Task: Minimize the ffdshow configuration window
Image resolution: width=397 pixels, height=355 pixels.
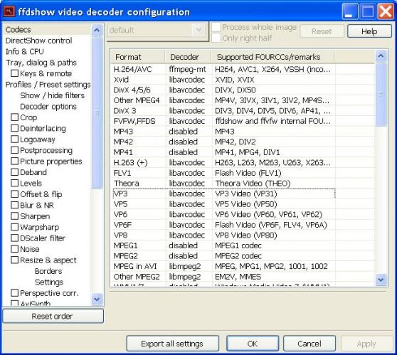Action: point(350,11)
